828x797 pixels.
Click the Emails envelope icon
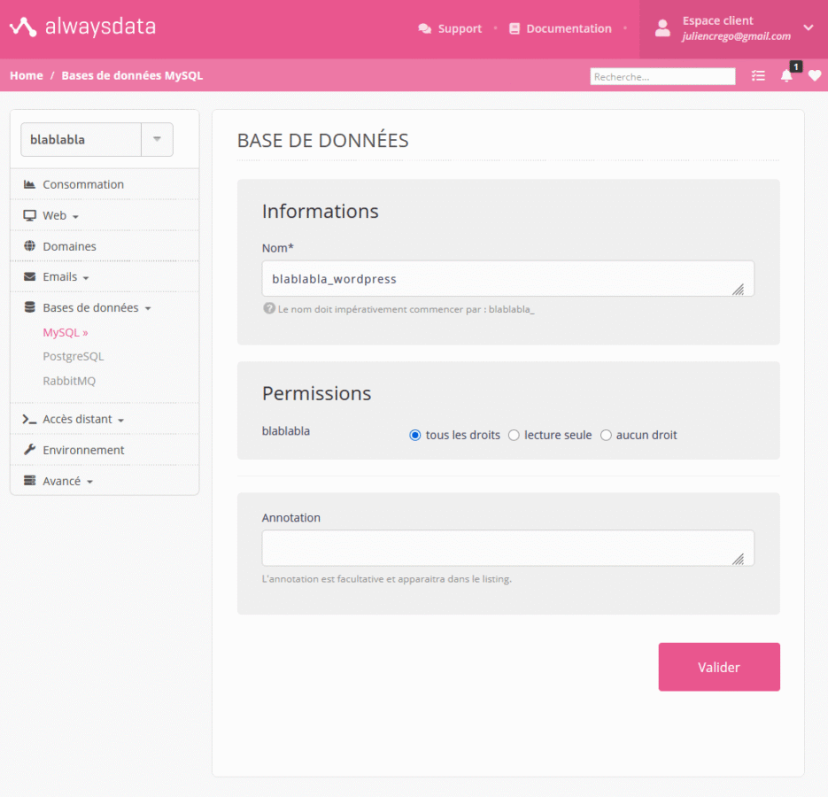29,277
